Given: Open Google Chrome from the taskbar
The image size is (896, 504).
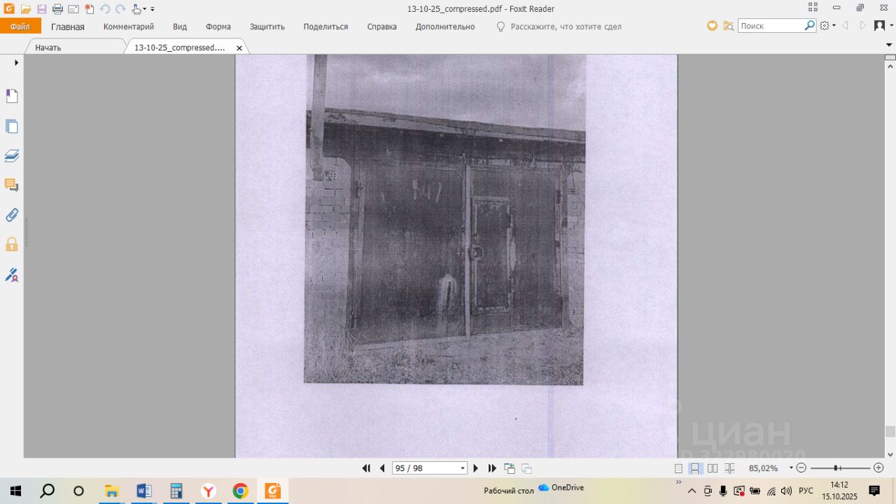Looking at the screenshot, I should click(240, 491).
